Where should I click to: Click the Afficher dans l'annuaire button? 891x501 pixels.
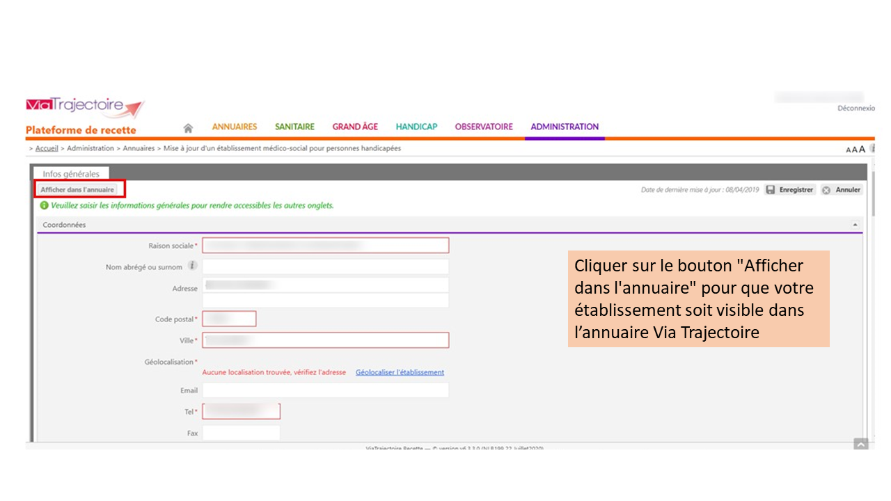pyautogui.click(x=77, y=189)
